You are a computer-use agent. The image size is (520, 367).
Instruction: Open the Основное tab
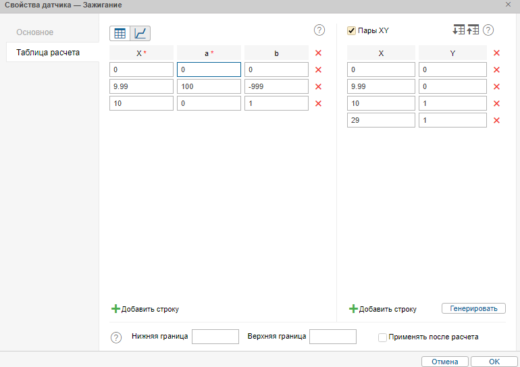35,32
